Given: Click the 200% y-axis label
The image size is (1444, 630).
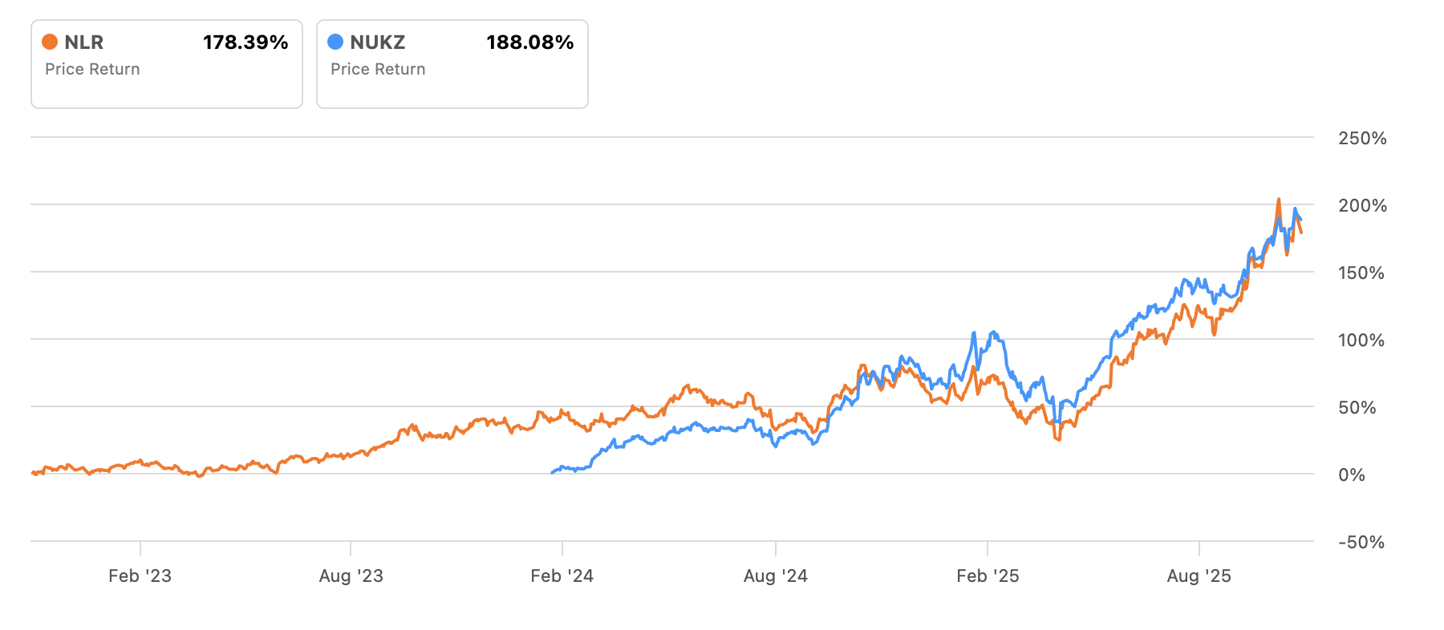Looking at the screenshot, I should (1362, 205).
